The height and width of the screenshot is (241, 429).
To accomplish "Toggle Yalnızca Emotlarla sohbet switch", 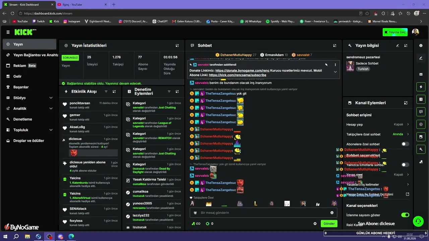I will tap(406, 165).
